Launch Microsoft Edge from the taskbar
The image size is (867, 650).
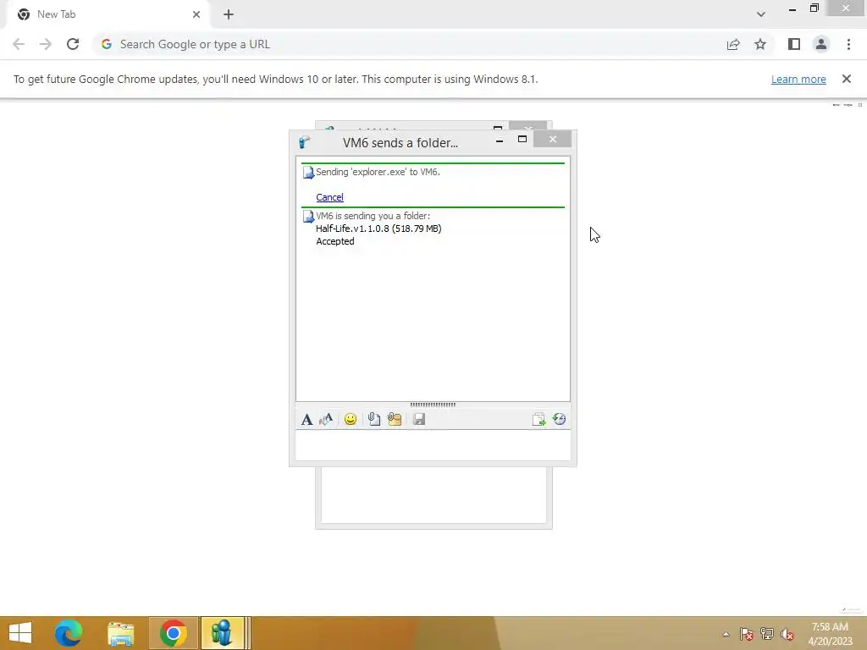(69, 633)
